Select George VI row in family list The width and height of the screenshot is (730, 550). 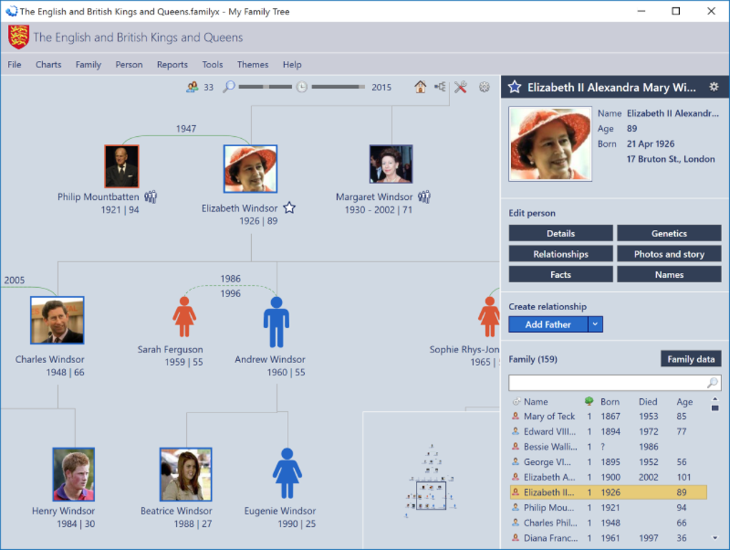(608, 462)
